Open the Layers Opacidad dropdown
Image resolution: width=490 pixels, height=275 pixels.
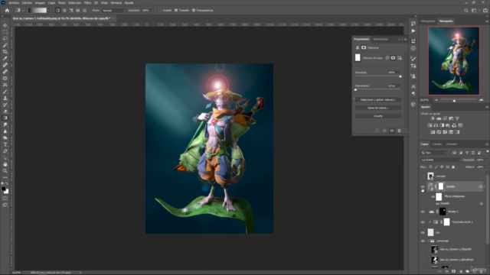[x=486, y=160]
